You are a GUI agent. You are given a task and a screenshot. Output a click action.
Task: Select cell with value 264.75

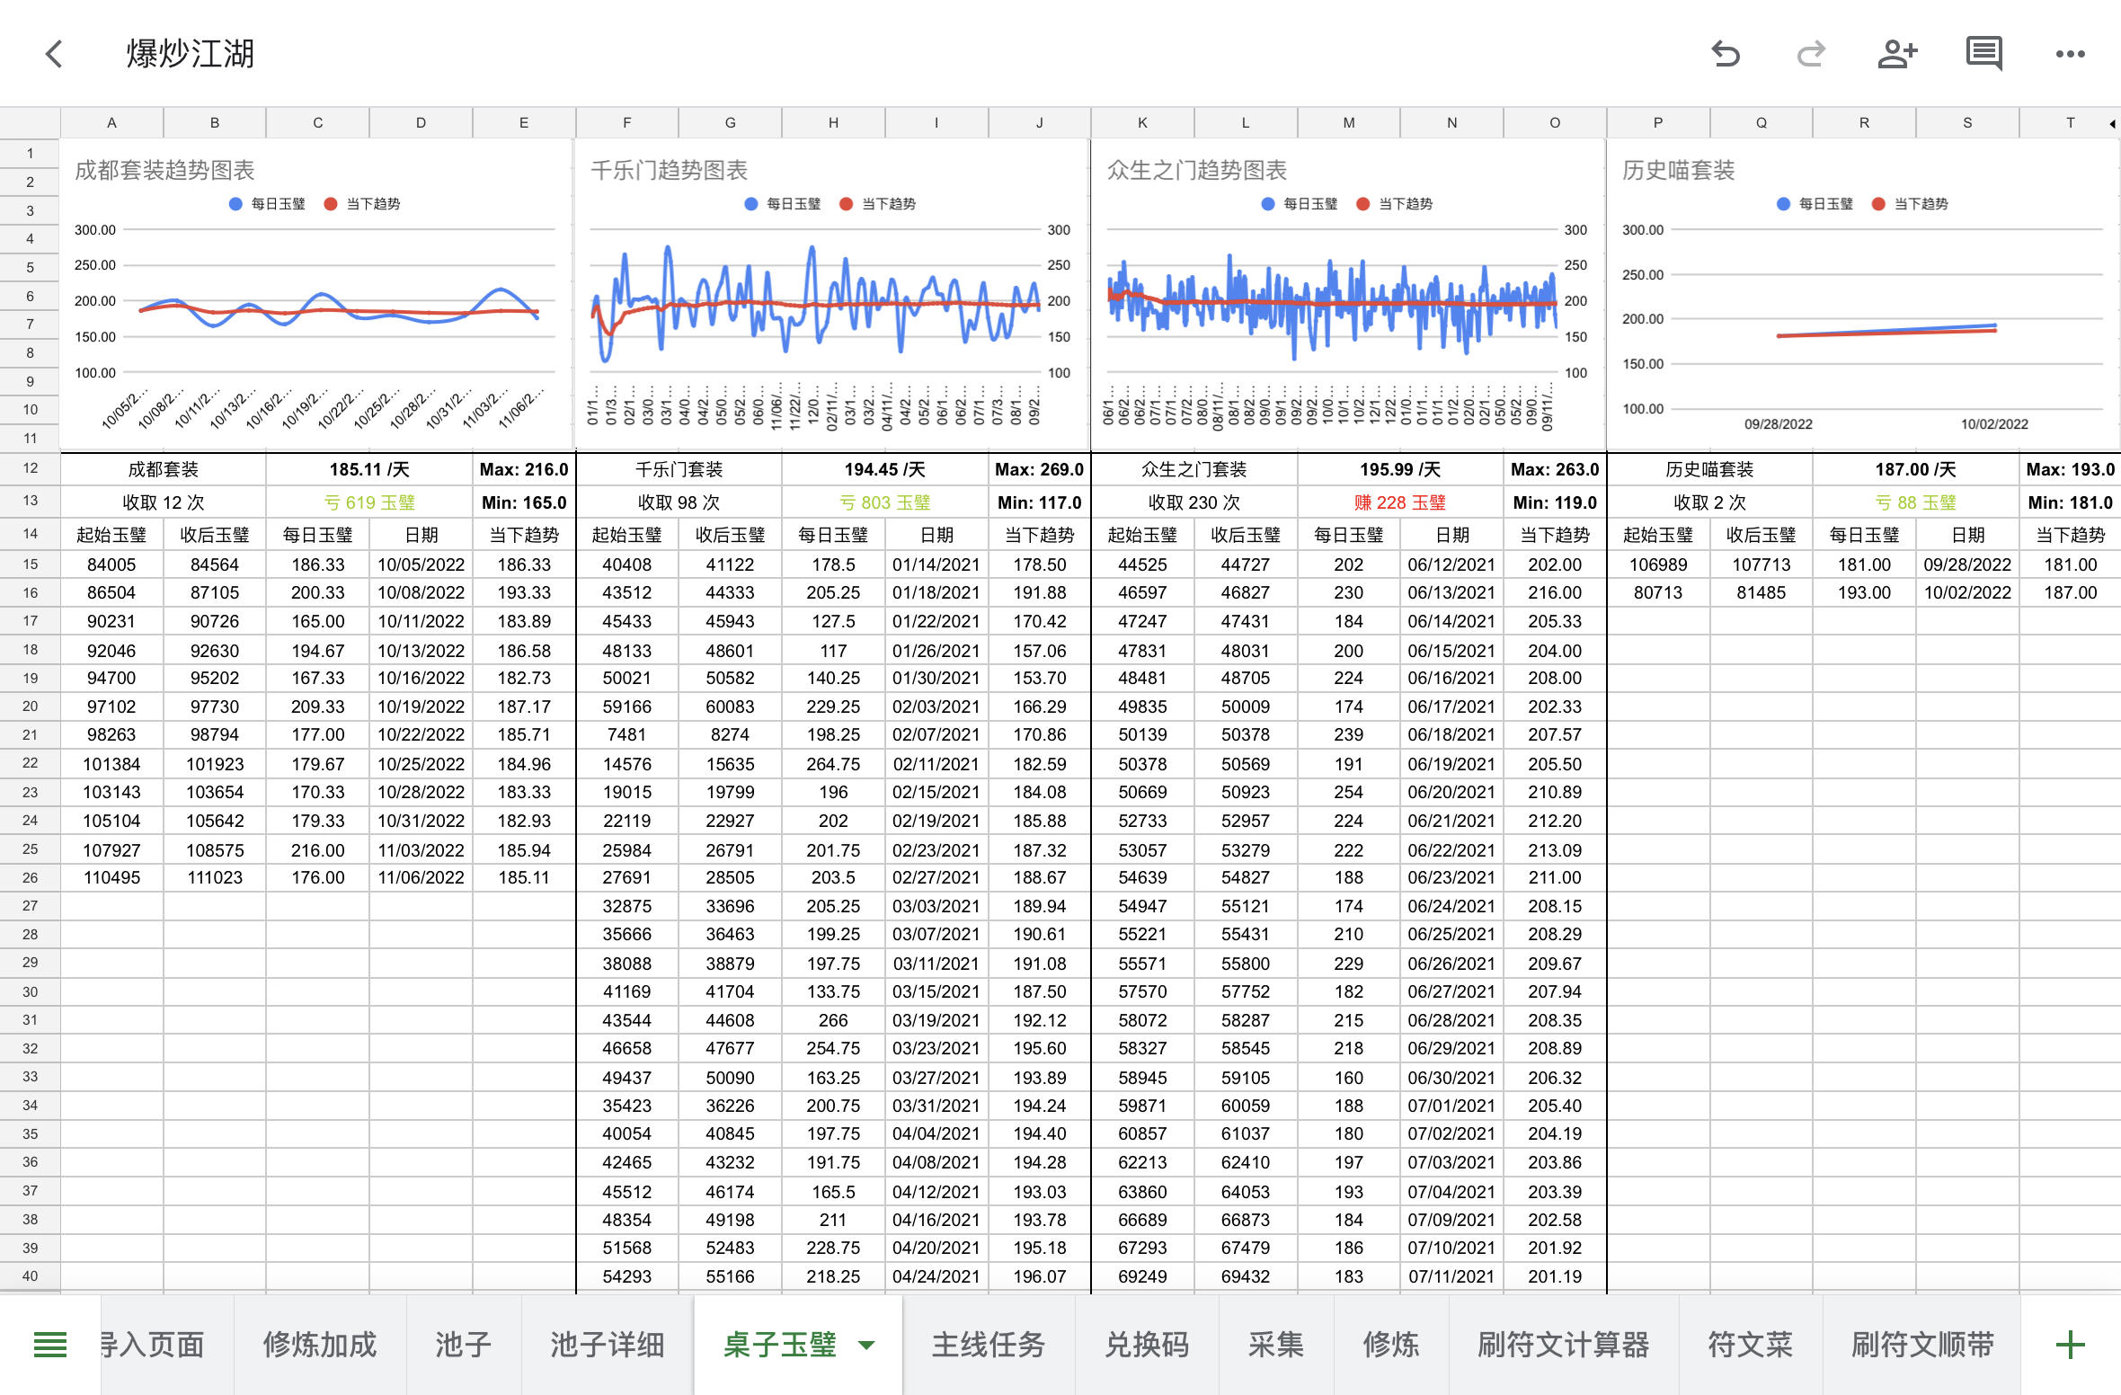[833, 764]
